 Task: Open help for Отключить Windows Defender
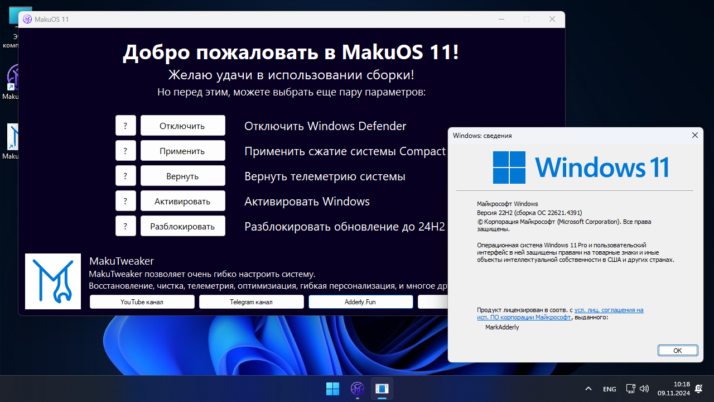pos(126,126)
